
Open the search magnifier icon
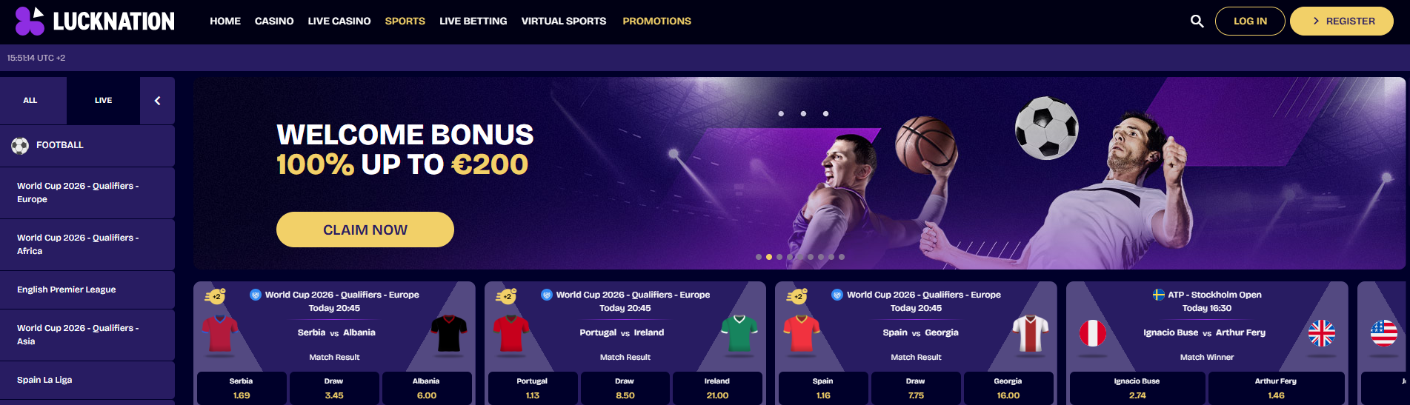pyautogui.click(x=1197, y=21)
